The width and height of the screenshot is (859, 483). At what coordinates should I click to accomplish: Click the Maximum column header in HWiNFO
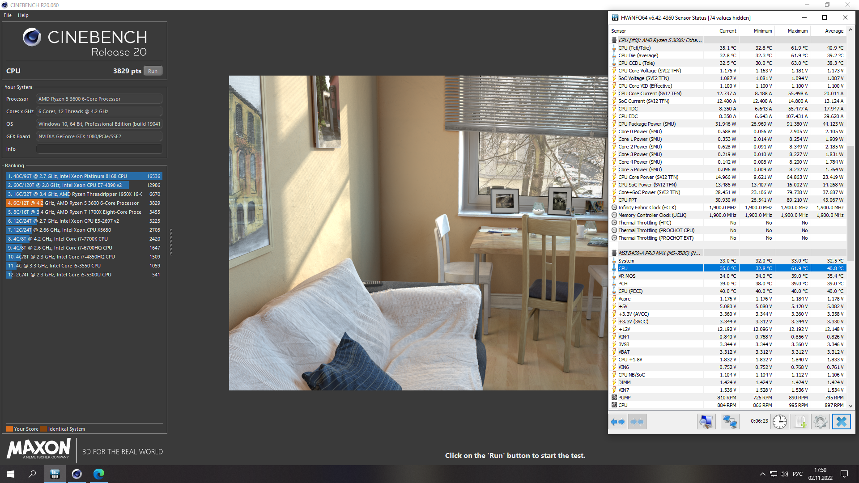797,31
